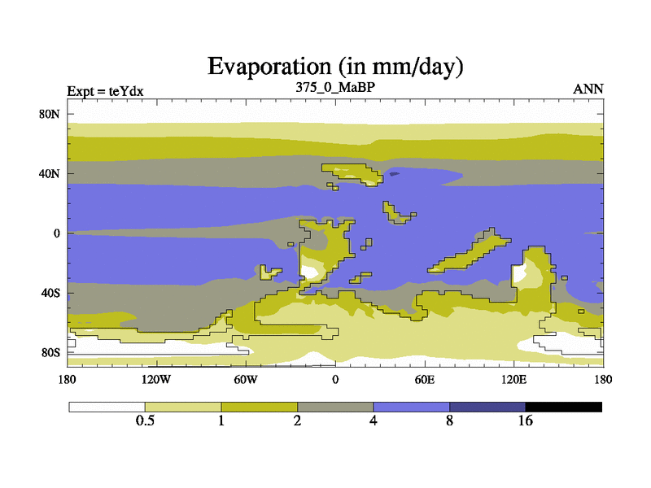Pick the gray 2–4 colorbar swatch
The width and height of the screenshot is (651, 488).
coord(335,406)
